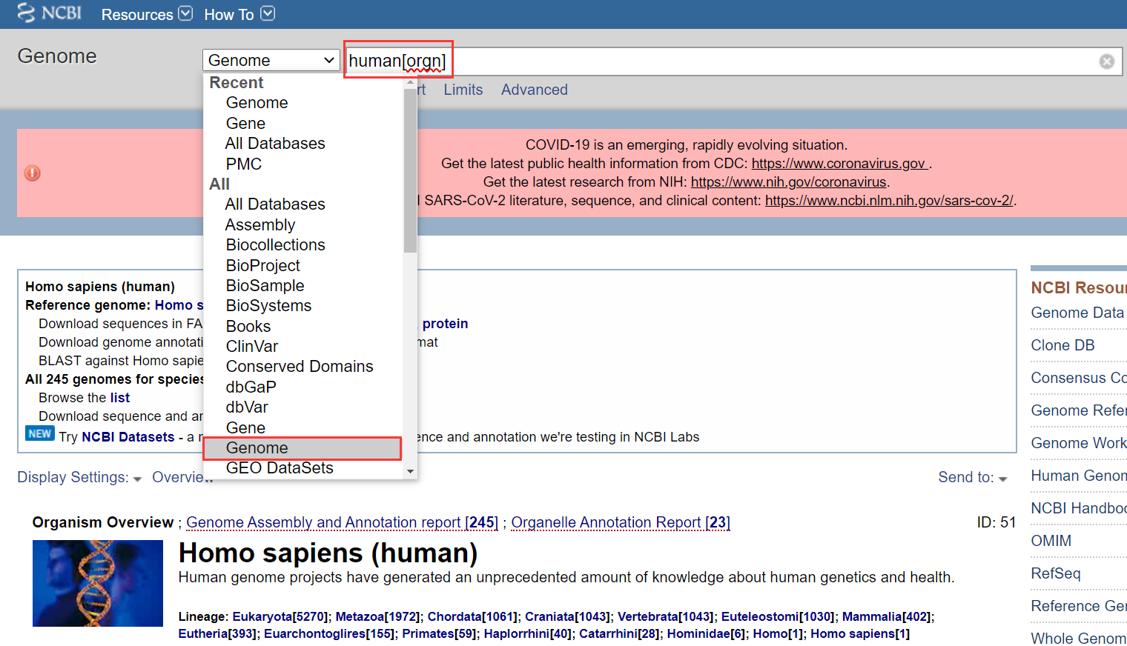Click the Hominidae[6] lineage link
This screenshot has width=1127, height=646.
pos(706,633)
